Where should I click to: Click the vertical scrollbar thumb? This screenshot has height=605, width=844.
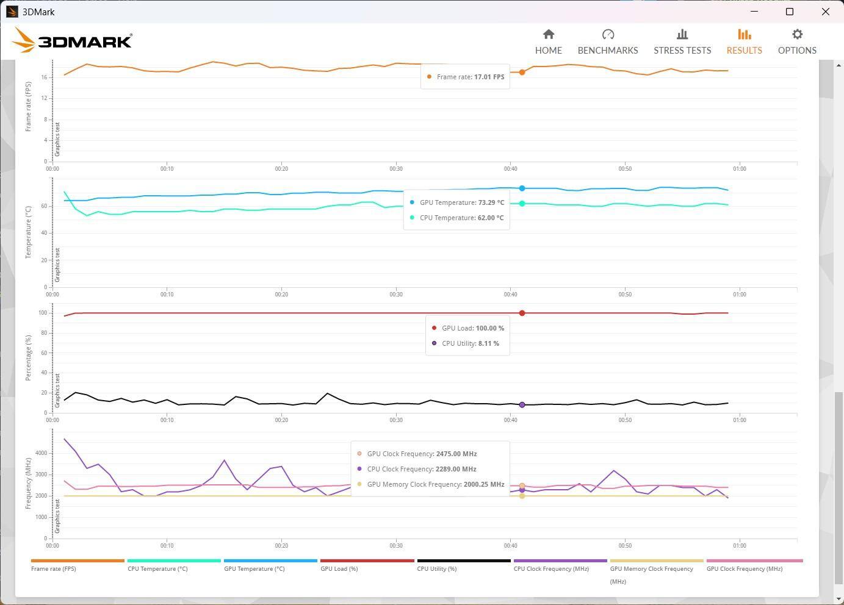click(x=838, y=488)
